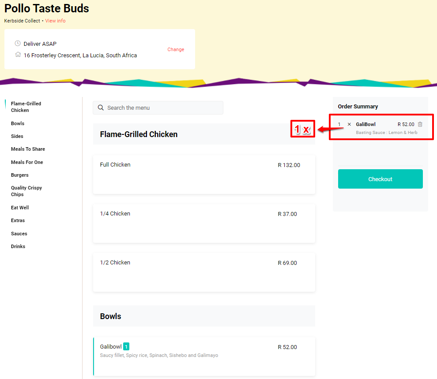Open the Burgers category
The height and width of the screenshot is (379, 437).
(x=20, y=175)
